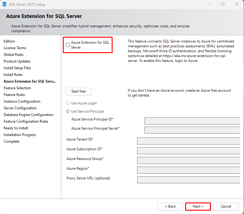The height and width of the screenshot is (214, 244).
Task: Click the Start free button
Action: [78, 91]
